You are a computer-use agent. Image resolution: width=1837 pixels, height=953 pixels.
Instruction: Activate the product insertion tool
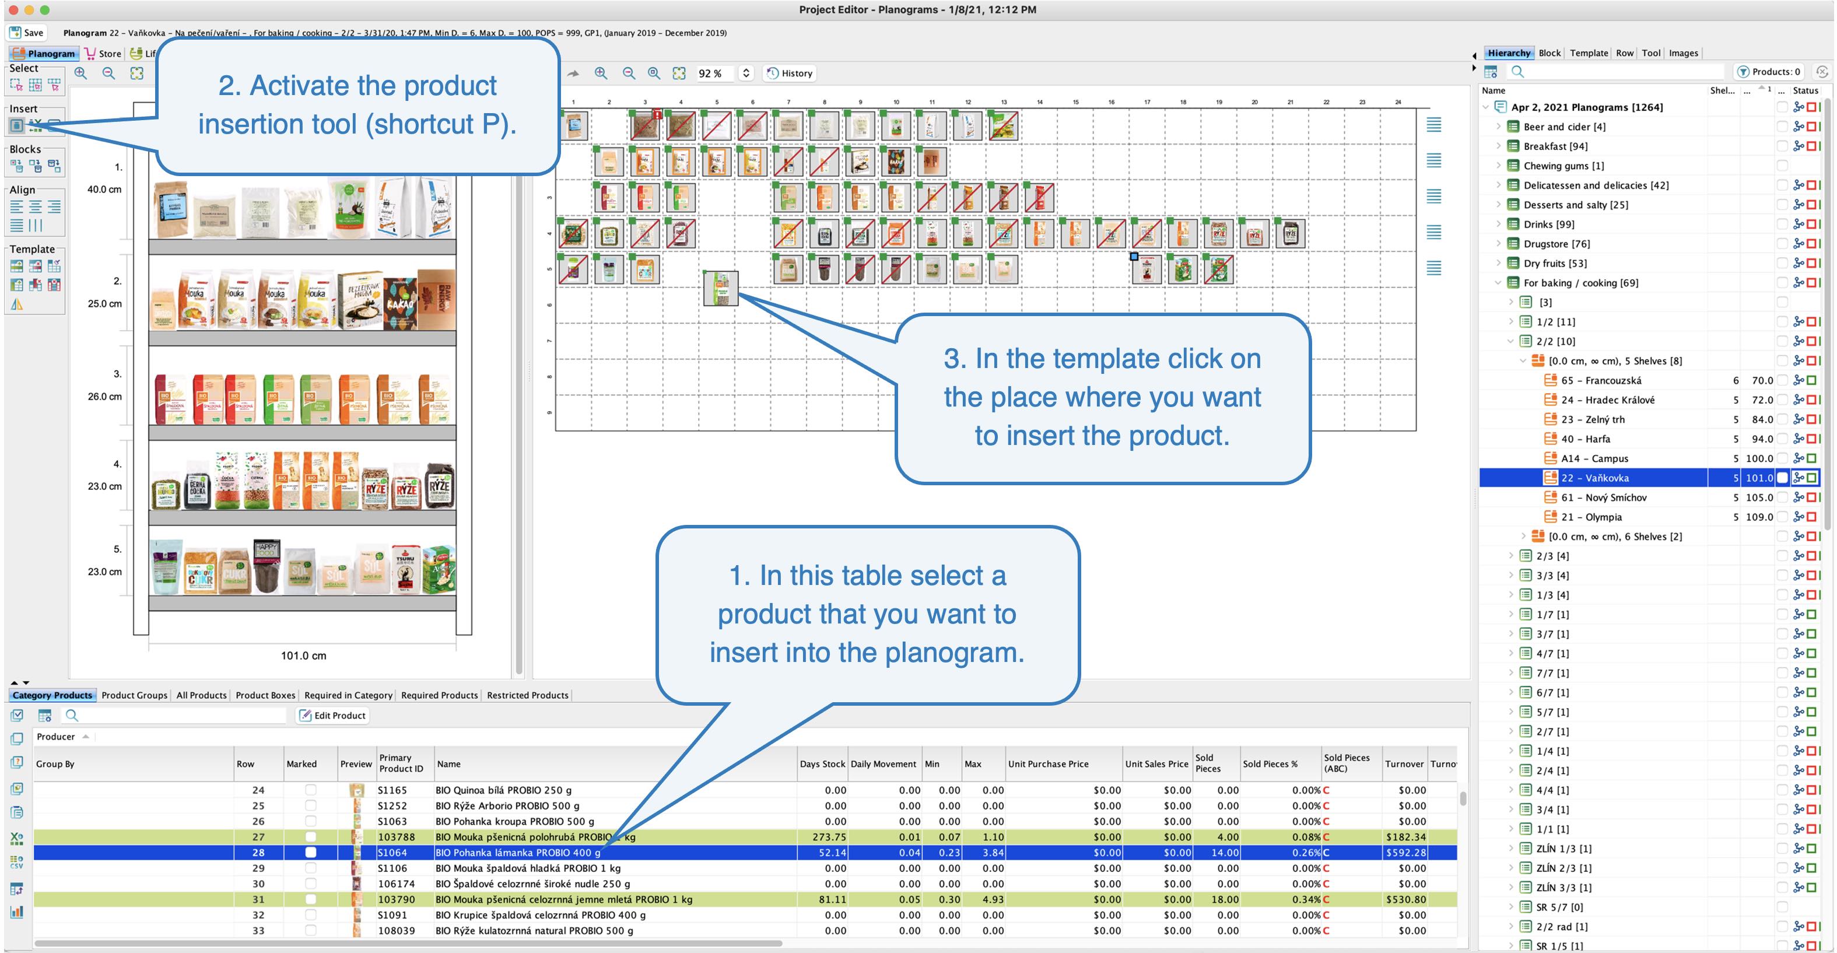click(x=16, y=126)
